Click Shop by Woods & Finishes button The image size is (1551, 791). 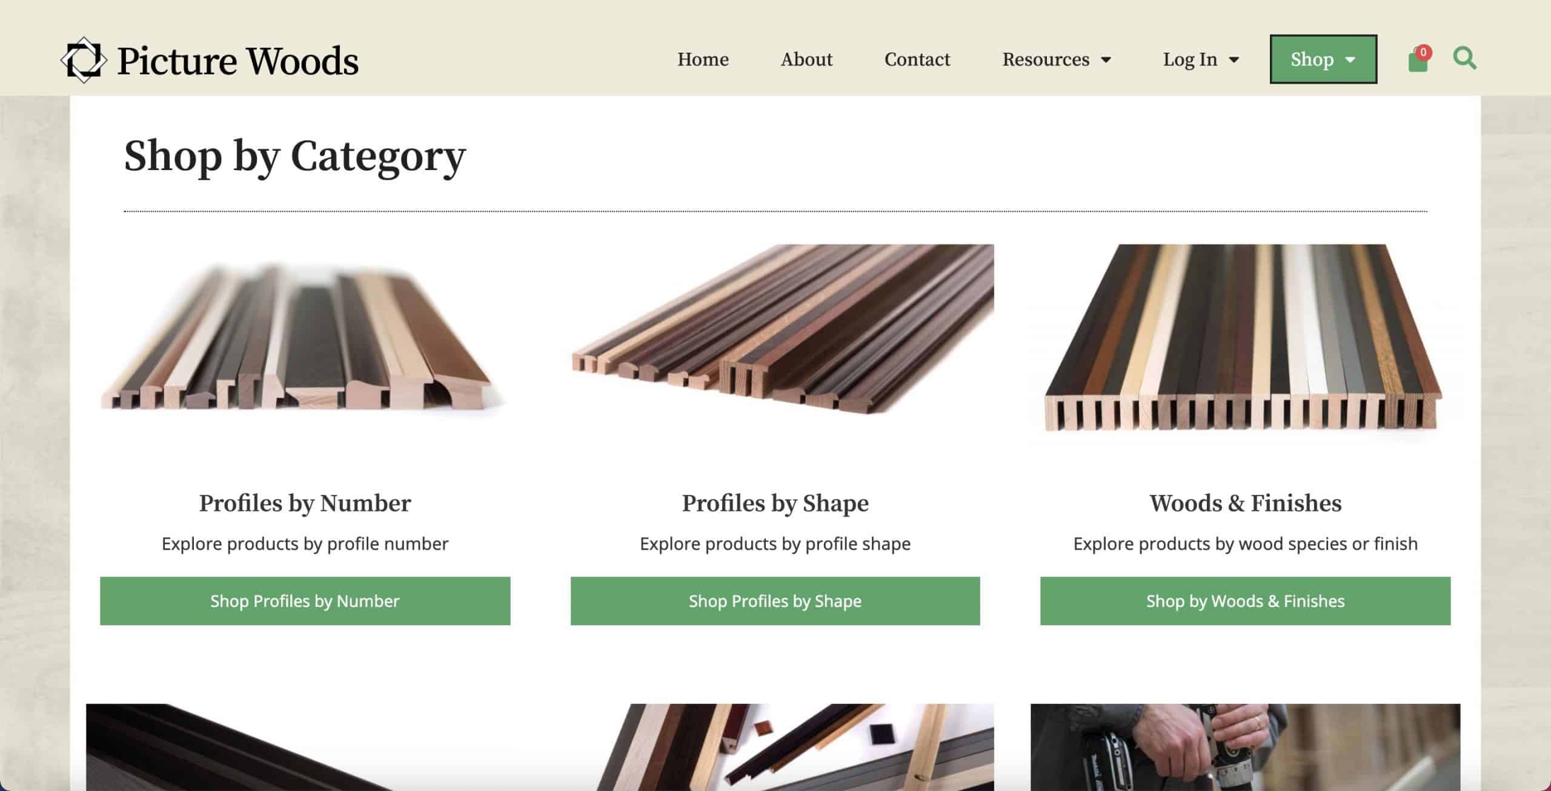(1245, 600)
